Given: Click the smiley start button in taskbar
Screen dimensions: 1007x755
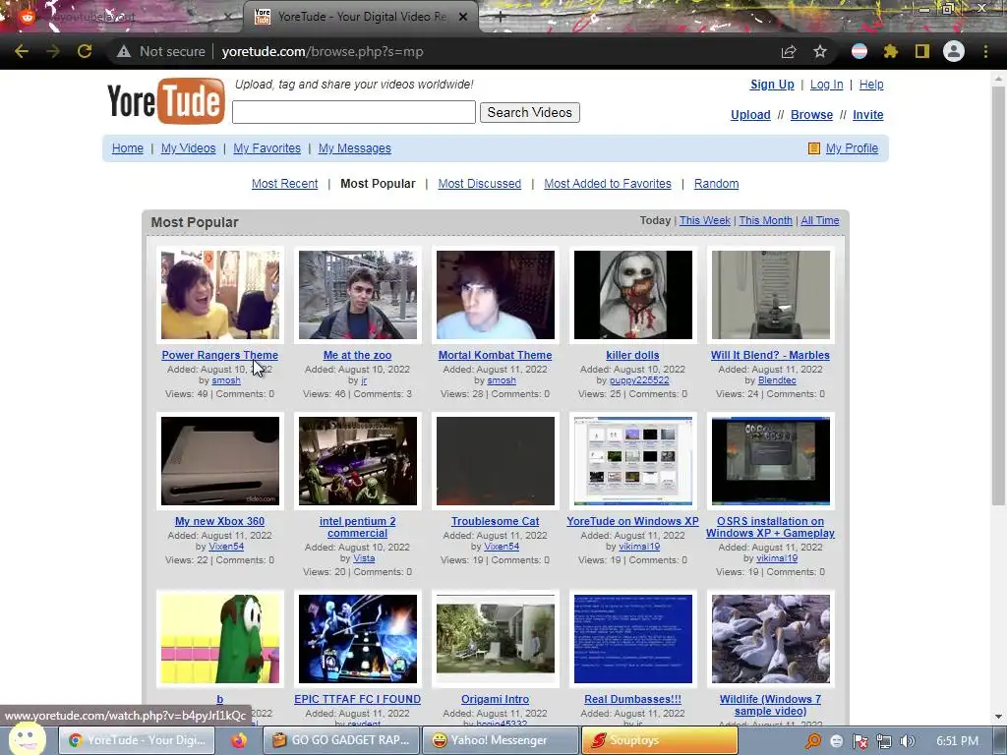Looking at the screenshot, I should [x=27, y=738].
